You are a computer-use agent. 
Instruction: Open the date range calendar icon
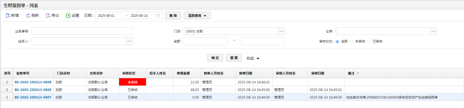(158, 15)
